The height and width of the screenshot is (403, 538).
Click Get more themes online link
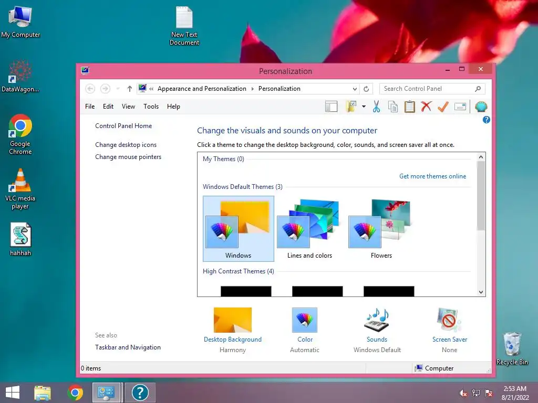tap(433, 176)
